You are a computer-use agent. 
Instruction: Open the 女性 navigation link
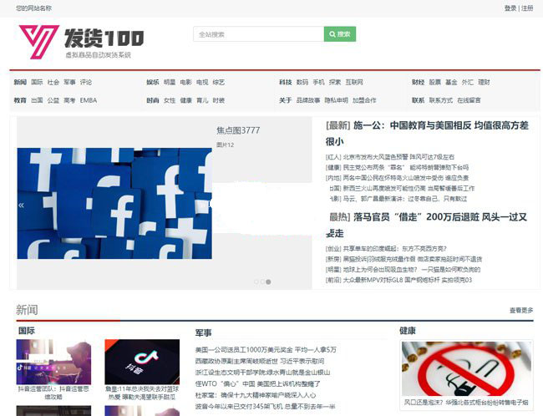tap(170, 100)
